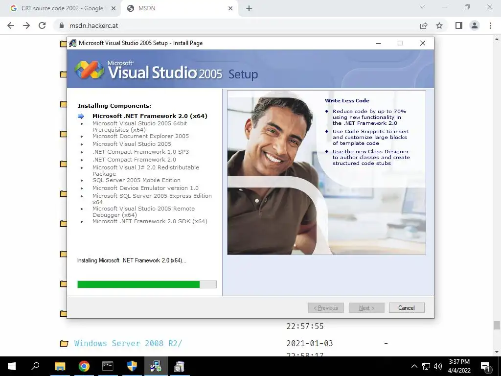Viewport: 501px width, 376px height.
Task: Open Windows Start menu
Action: [12, 366]
